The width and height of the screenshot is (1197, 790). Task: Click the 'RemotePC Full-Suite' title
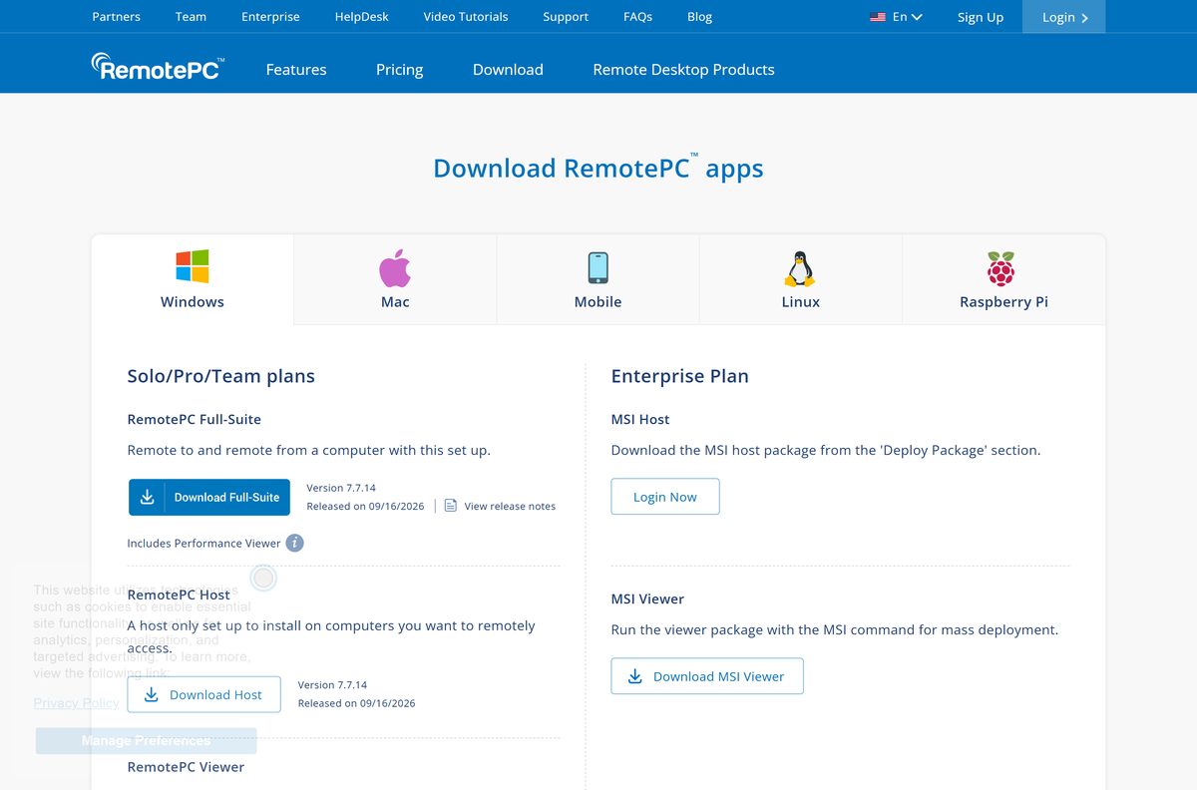pyautogui.click(x=194, y=420)
